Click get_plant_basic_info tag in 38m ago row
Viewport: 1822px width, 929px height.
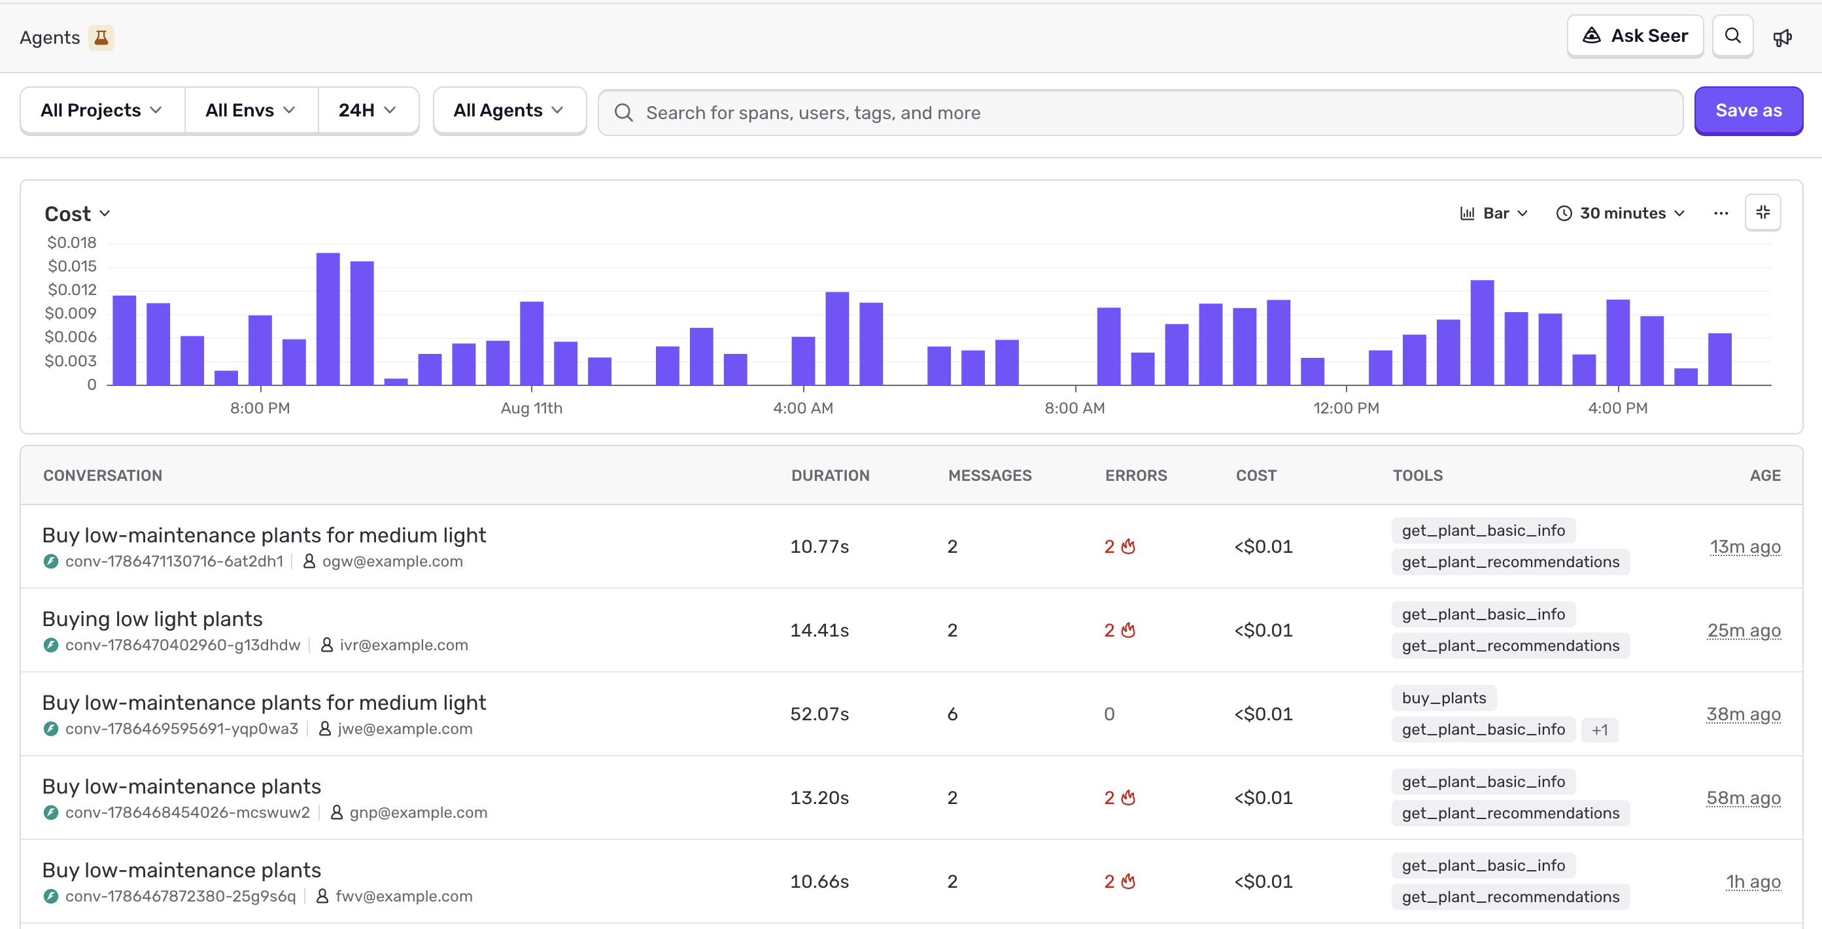click(1483, 729)
